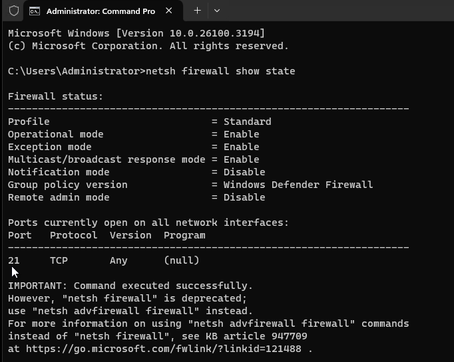Click port number 21 in the table
The image size is (454, 362).
pos(14,260)
